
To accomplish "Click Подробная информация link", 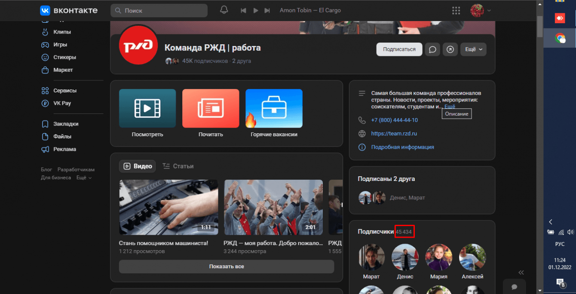I will 403,147.
